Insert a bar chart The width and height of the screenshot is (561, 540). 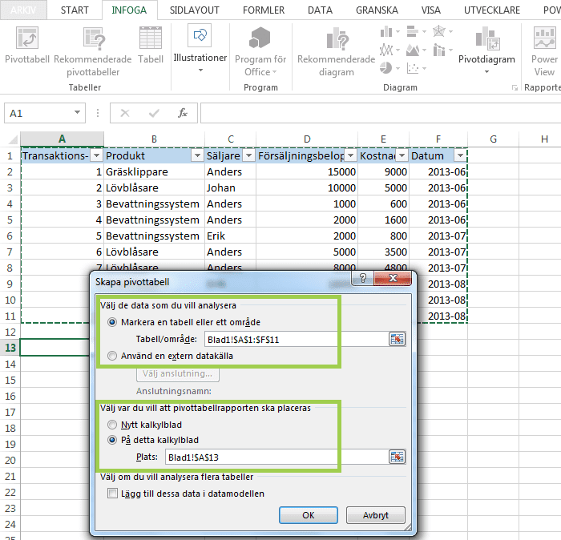tap(413, 32)
